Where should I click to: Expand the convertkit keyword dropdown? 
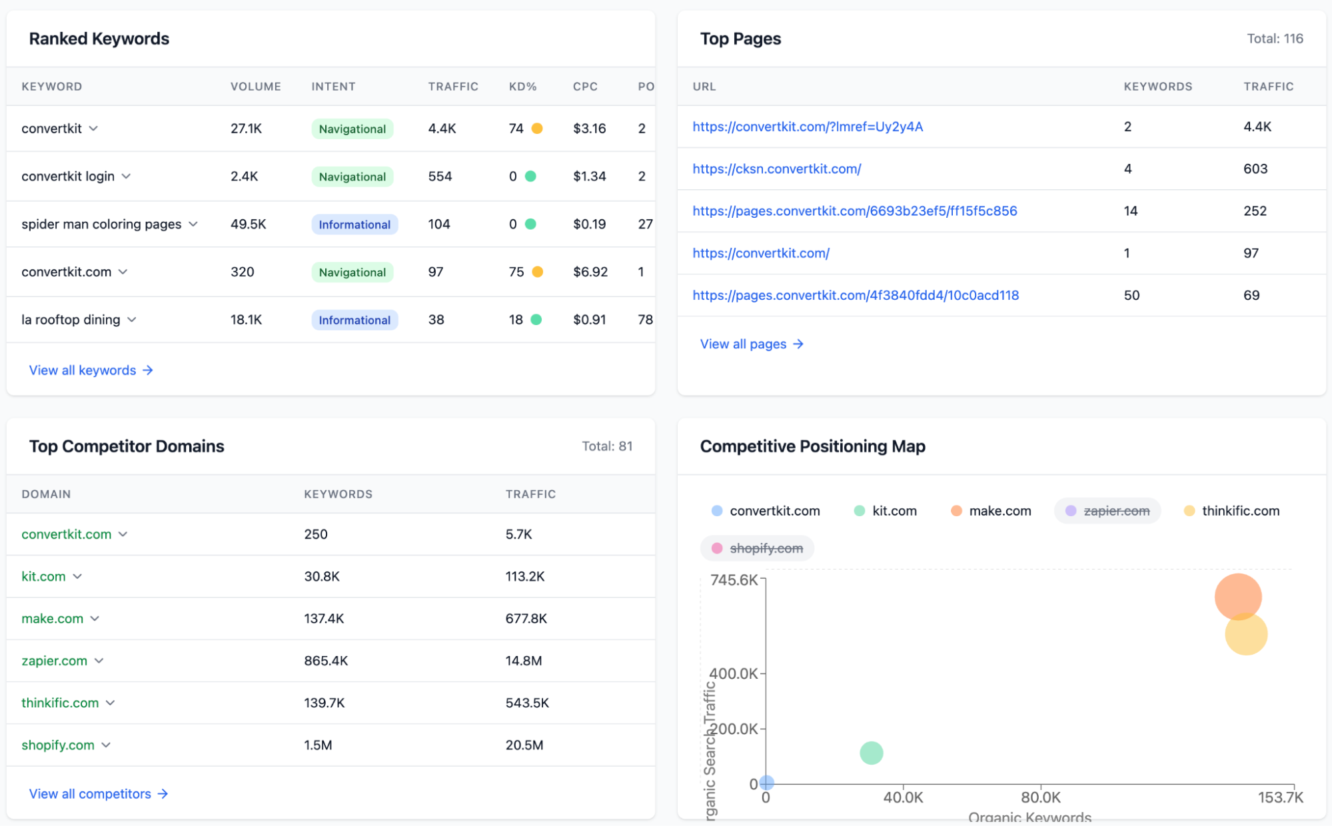point(92,129)
